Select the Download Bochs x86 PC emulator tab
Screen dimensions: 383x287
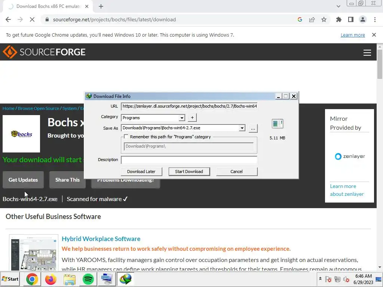click(48, 6)
